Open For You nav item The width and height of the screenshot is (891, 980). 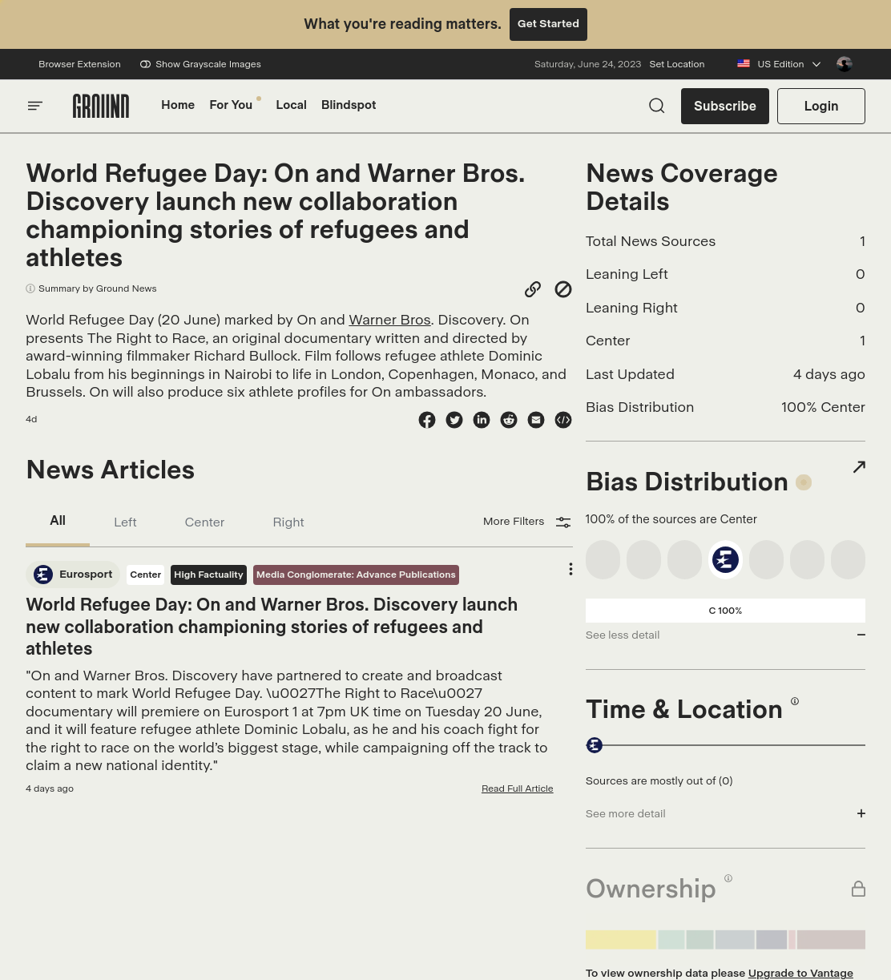coord(231,105)
